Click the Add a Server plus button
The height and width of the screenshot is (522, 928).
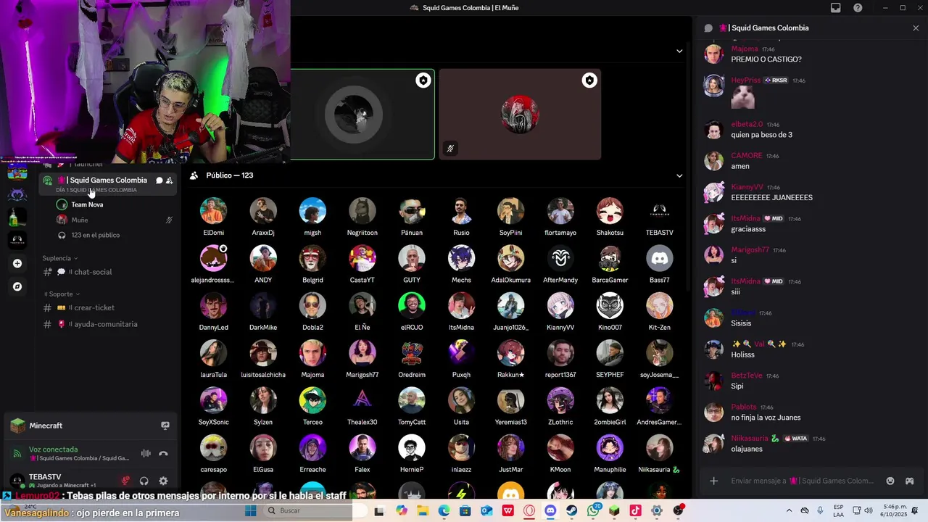[x=17, y=263]
